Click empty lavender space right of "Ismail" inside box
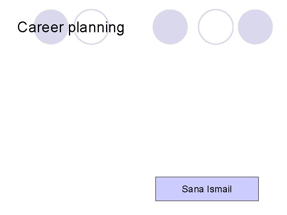 pos(245,189)
